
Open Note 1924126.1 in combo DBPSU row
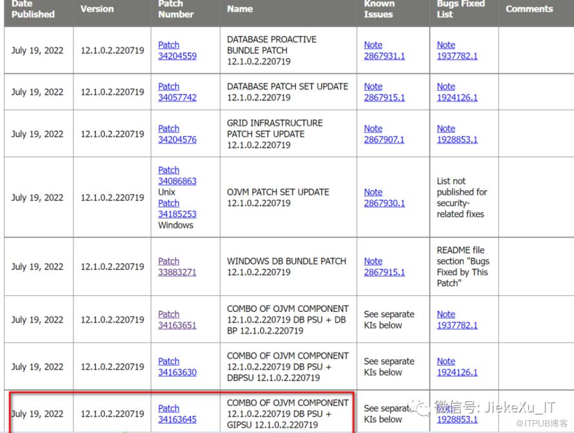(x=457, y=367)
